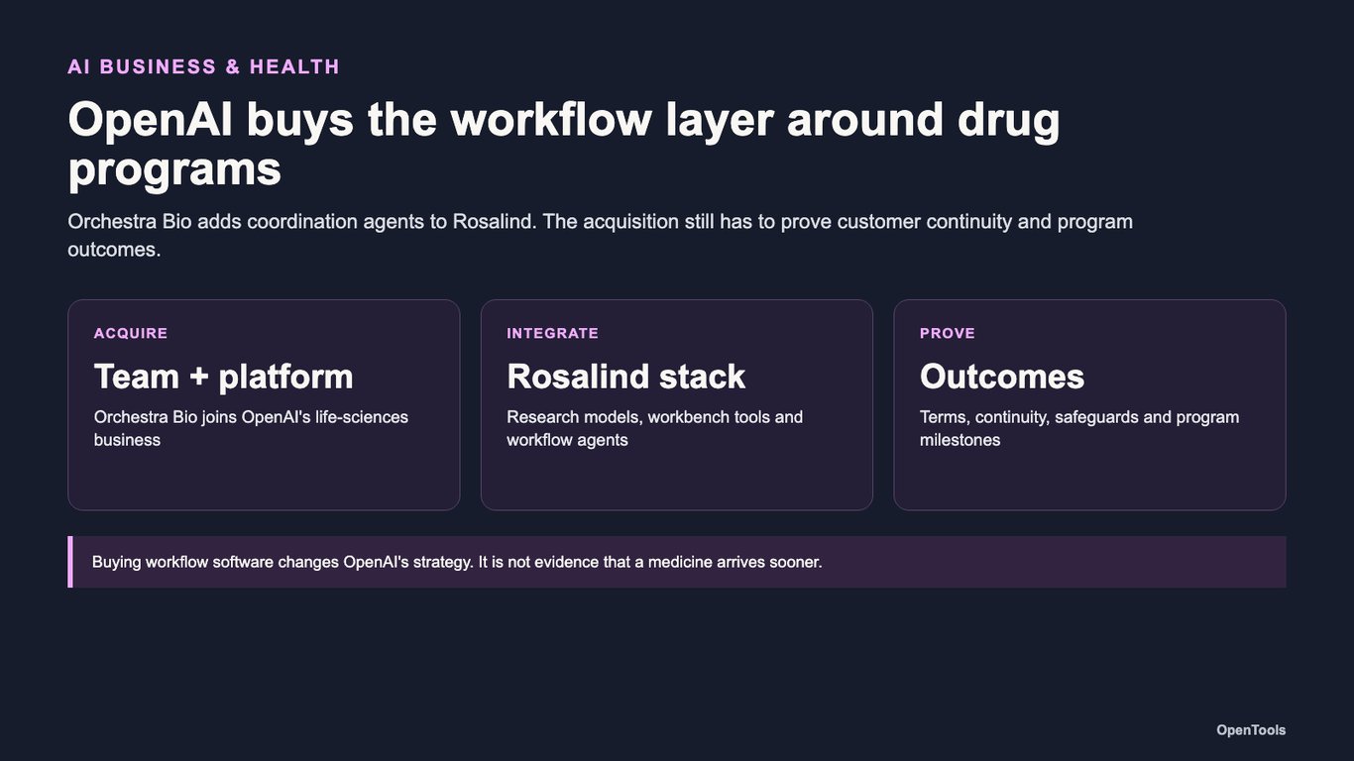Click the 'AI BUSINESS & HEALTH' category label
The image size is (1354, 761).
(x=204, y=66)
